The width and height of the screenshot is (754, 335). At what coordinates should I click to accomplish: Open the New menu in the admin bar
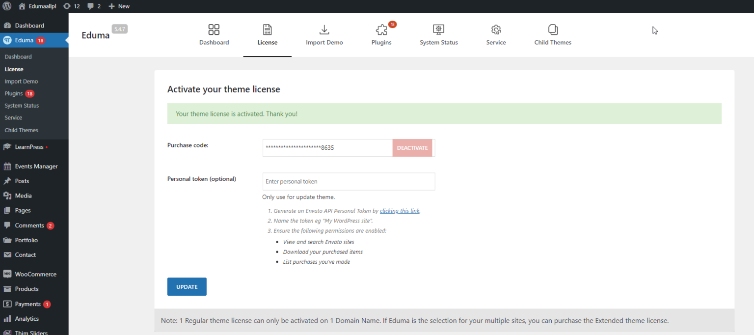pos(118,6)
